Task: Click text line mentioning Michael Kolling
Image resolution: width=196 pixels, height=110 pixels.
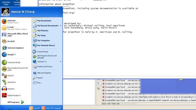Action: 95,26
